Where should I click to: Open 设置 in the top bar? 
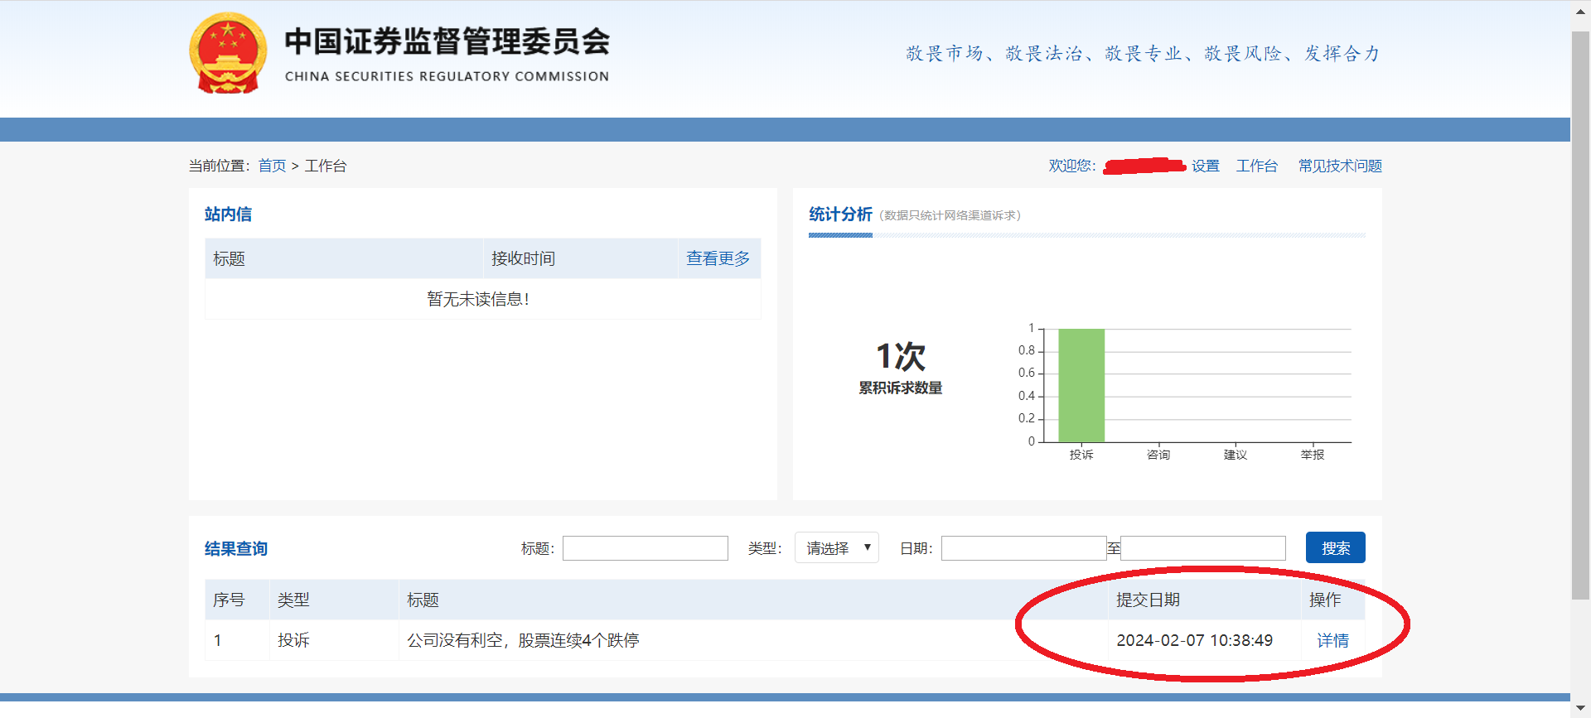click(1205, 166)
